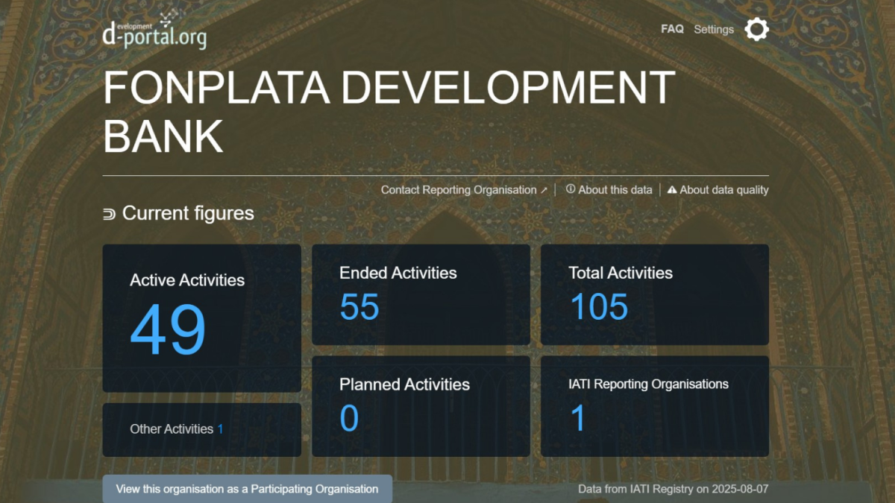Click the Active Activities number 49
This screenshot has width=895, height=503.
[168, 330]
